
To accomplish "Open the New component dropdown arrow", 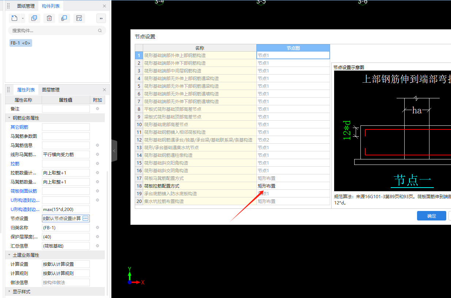I will 23,18.
